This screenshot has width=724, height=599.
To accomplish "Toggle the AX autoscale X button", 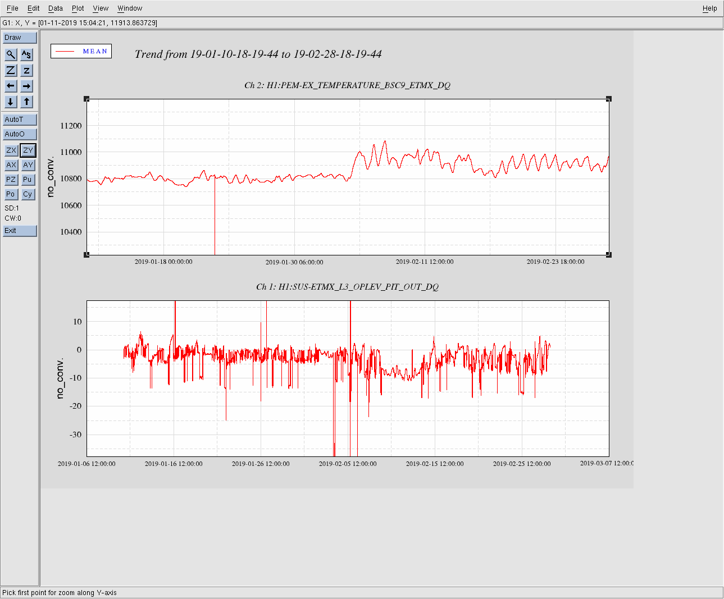I will (11, 165).
